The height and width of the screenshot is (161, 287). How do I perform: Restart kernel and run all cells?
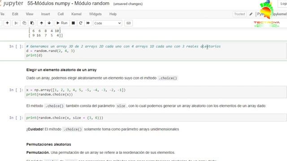point(88,23)
